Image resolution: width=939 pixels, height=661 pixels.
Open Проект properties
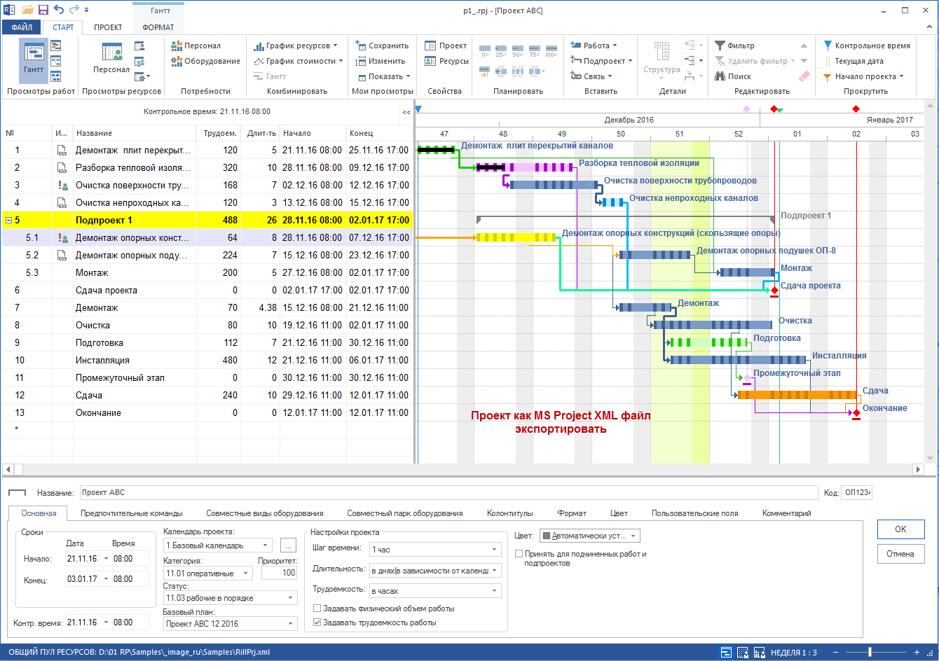click(x=446, y=46)
